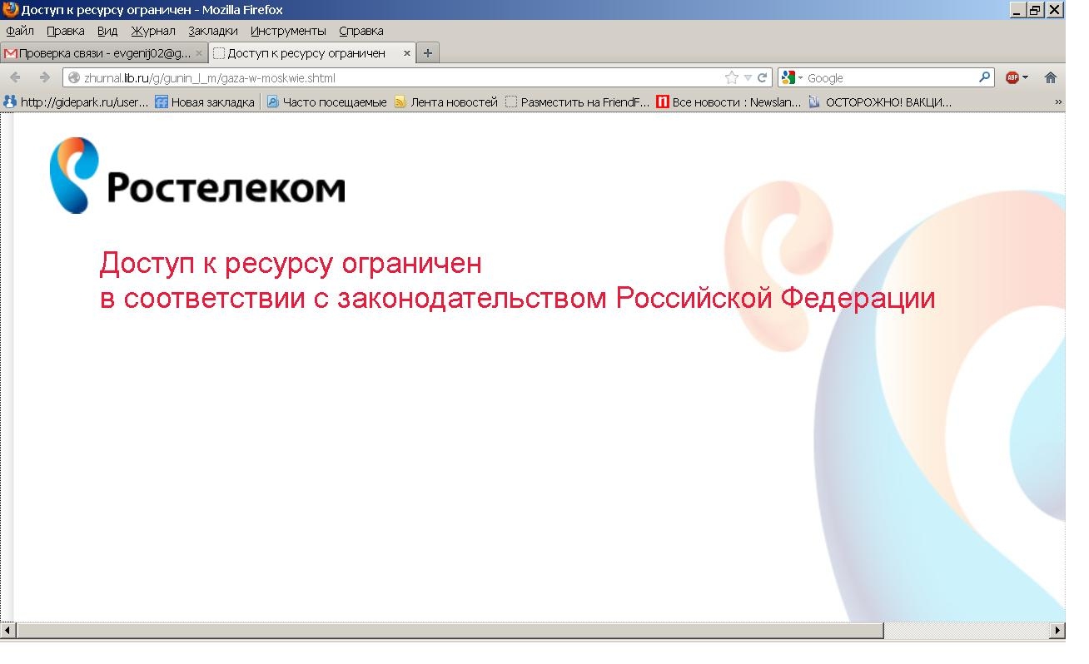
Task: Click the Adblock Plus ABP icon
Action: [x=1012, y=77]
